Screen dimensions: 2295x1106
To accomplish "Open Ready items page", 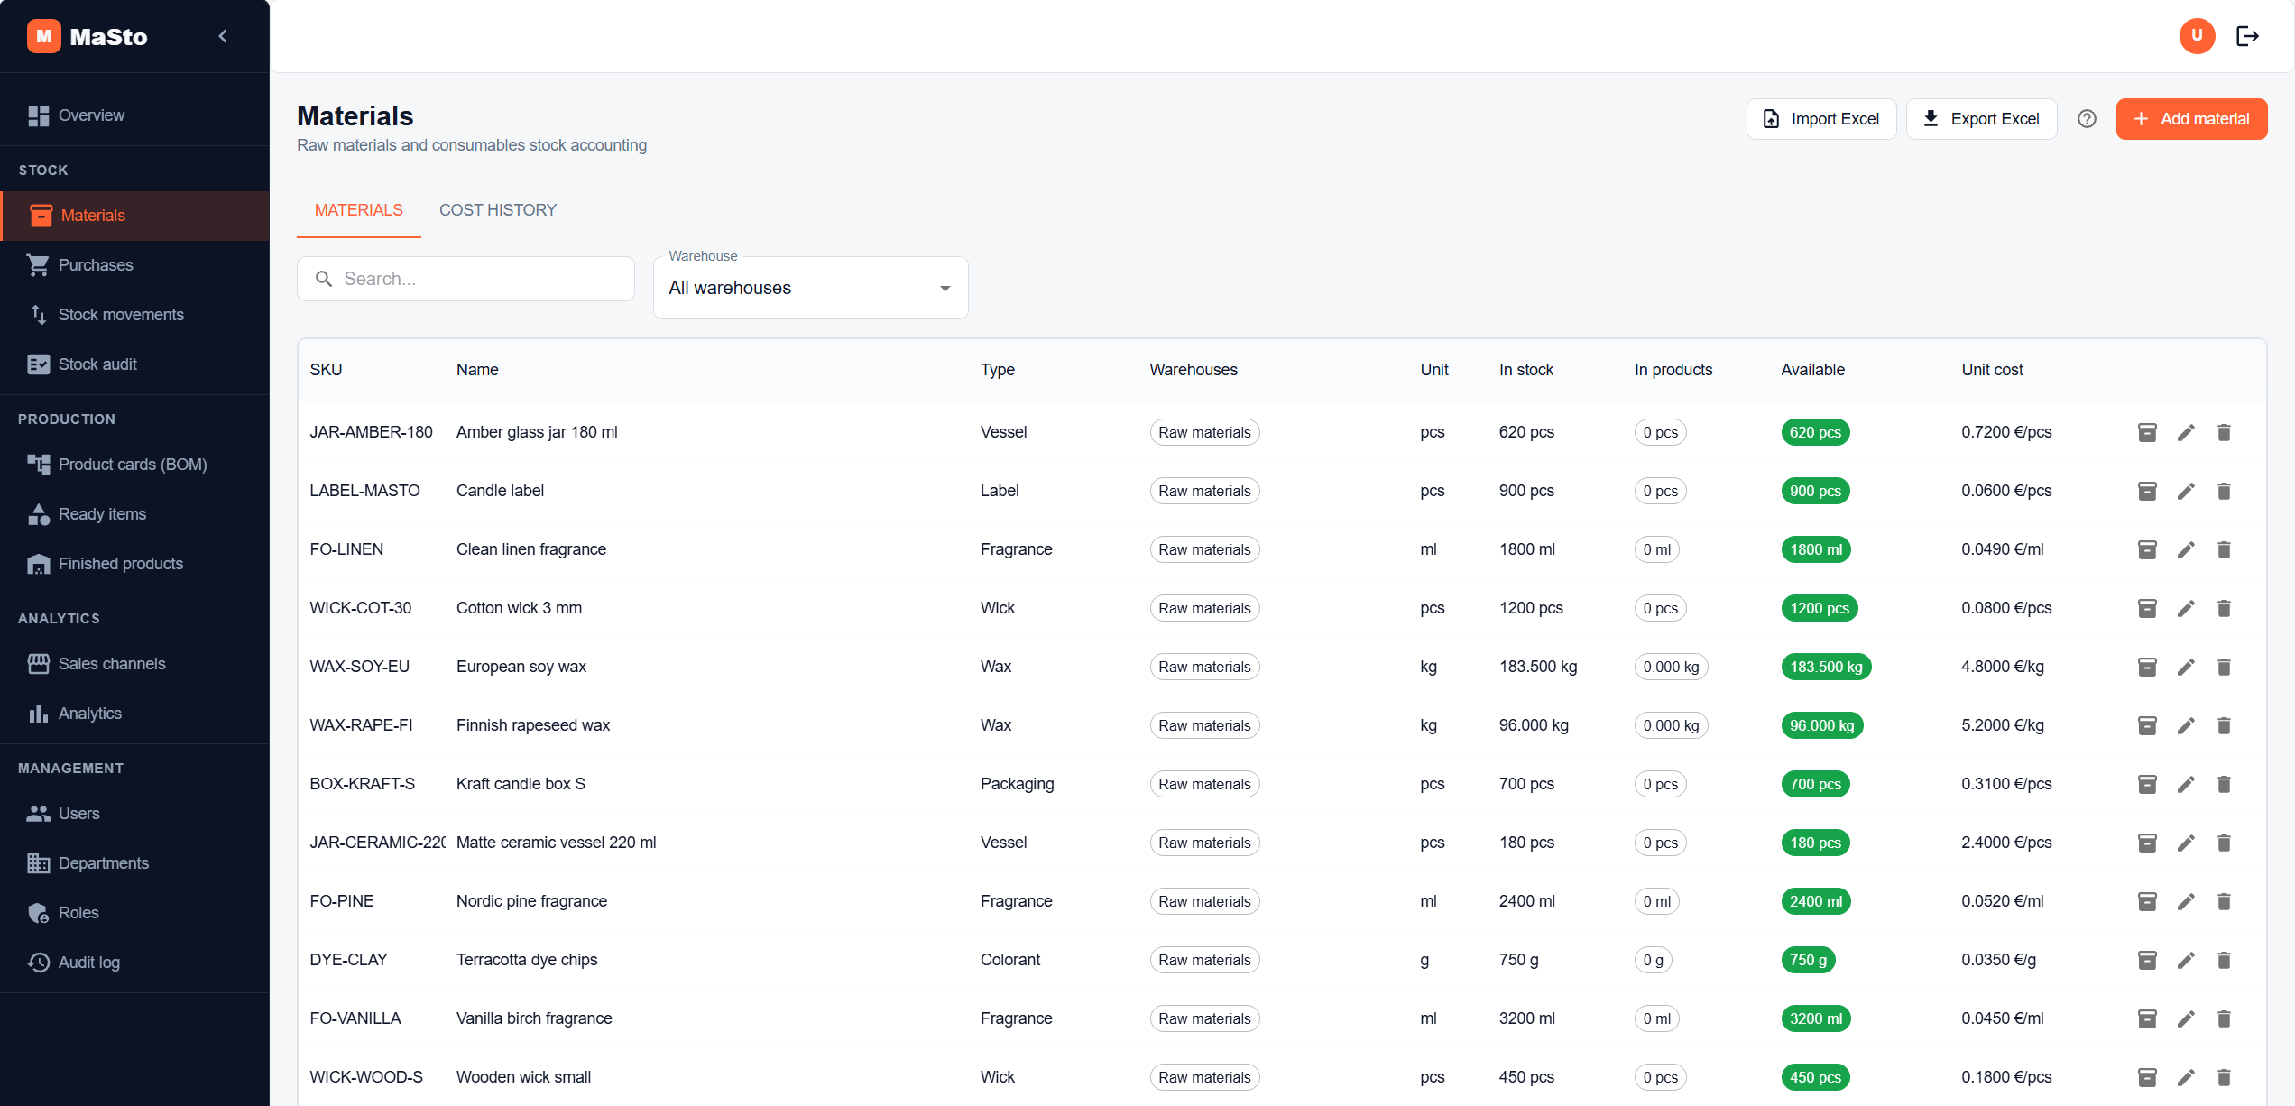I will [135, 514].
